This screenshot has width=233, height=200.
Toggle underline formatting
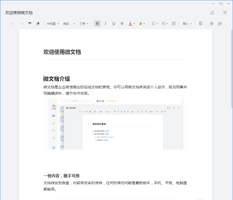114,23
